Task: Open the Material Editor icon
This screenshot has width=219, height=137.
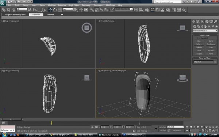Action: 168,9
